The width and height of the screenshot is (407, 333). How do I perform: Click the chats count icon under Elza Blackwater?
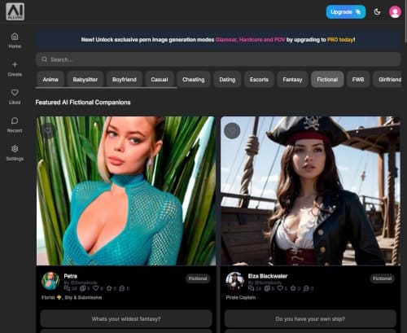pos(252,288)
